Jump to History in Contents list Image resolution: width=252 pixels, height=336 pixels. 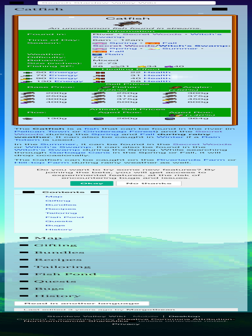pos(59,229)
